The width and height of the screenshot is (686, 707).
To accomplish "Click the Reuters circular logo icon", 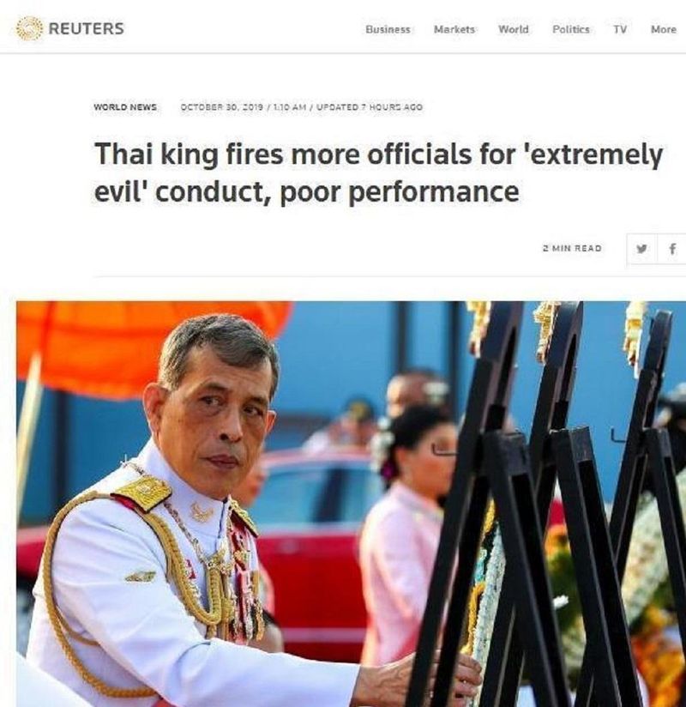I will coord(29,28).
